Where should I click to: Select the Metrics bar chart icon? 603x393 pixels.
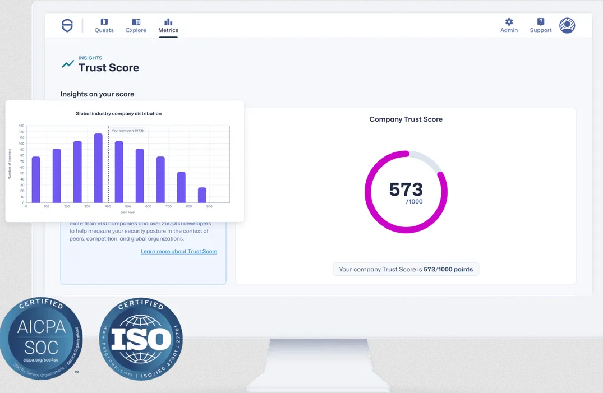click(x=168, y=22)
